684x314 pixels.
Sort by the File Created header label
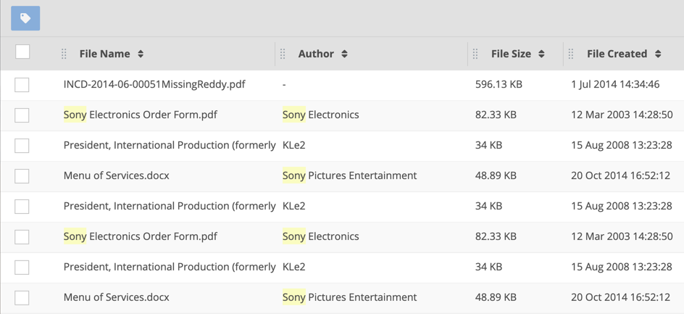point(617,54)
